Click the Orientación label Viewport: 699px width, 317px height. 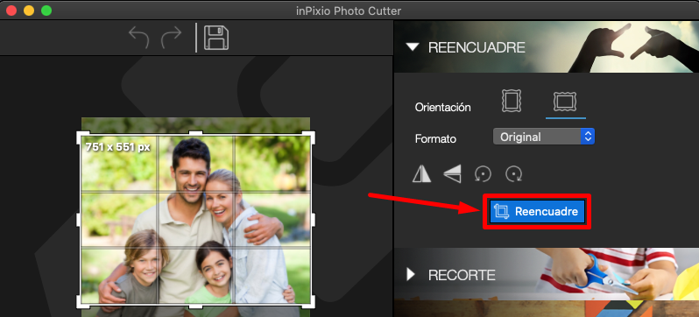pyautogui.click(x=442, y=108)
